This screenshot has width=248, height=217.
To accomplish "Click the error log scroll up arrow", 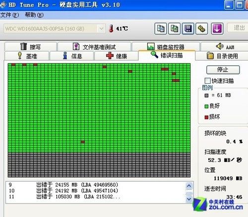I will point(189,186).
